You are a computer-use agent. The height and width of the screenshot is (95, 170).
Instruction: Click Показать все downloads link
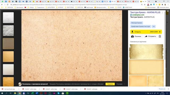coord(162,89)
